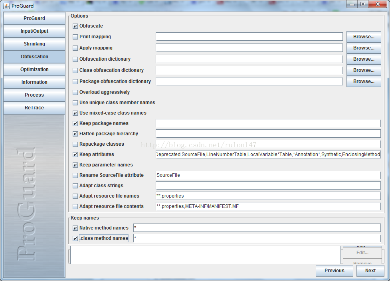390x281 pixels.
Task: Click the Adapt class strings field
Action: coord(268,186)
